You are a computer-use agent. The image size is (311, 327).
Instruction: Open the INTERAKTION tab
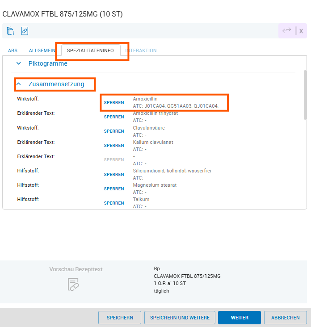click(x=141, y=50)
